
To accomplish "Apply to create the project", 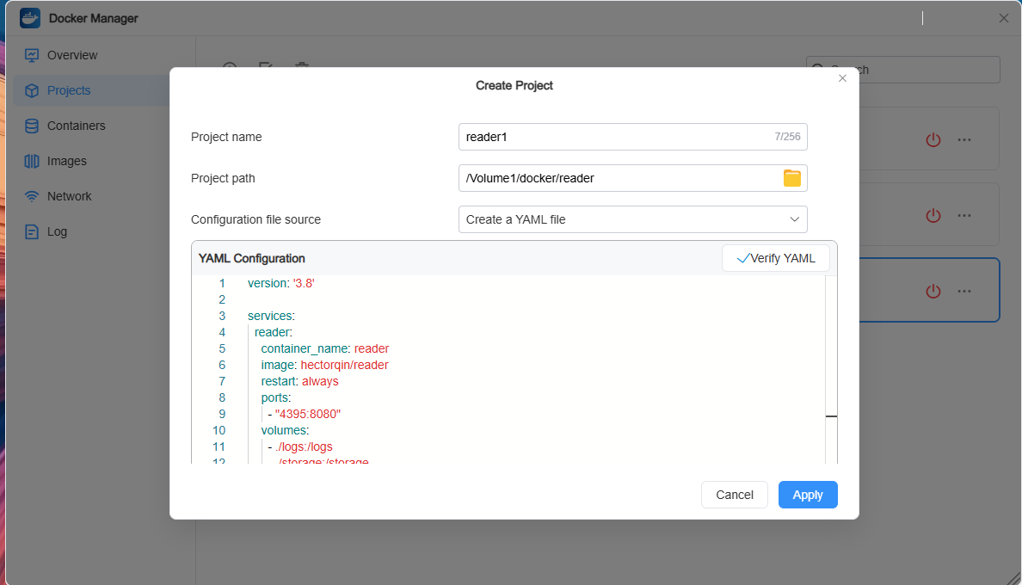I will click(x=808, y=496).
